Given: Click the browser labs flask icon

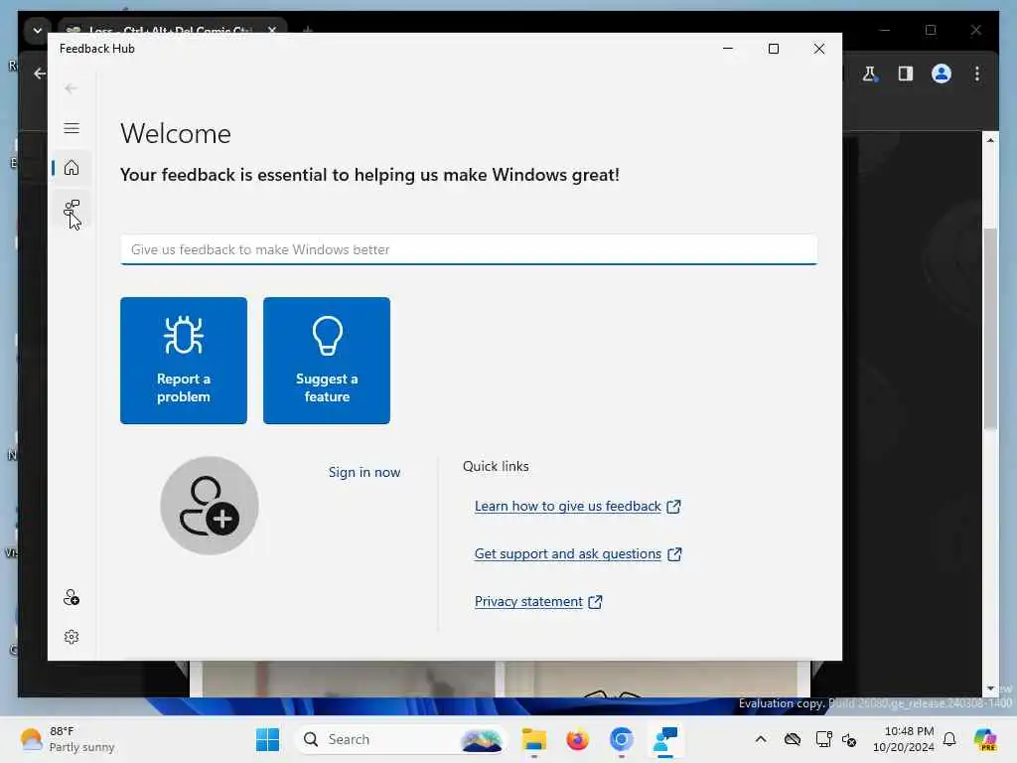Looking at the screenshot, I should click(x=870, y=74).
